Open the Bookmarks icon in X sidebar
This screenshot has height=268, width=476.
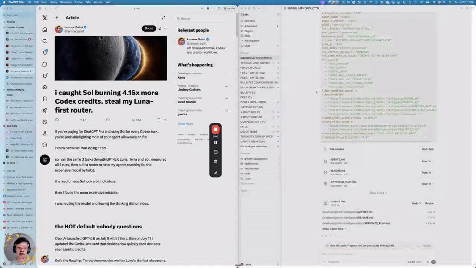(x=45, y=99)
